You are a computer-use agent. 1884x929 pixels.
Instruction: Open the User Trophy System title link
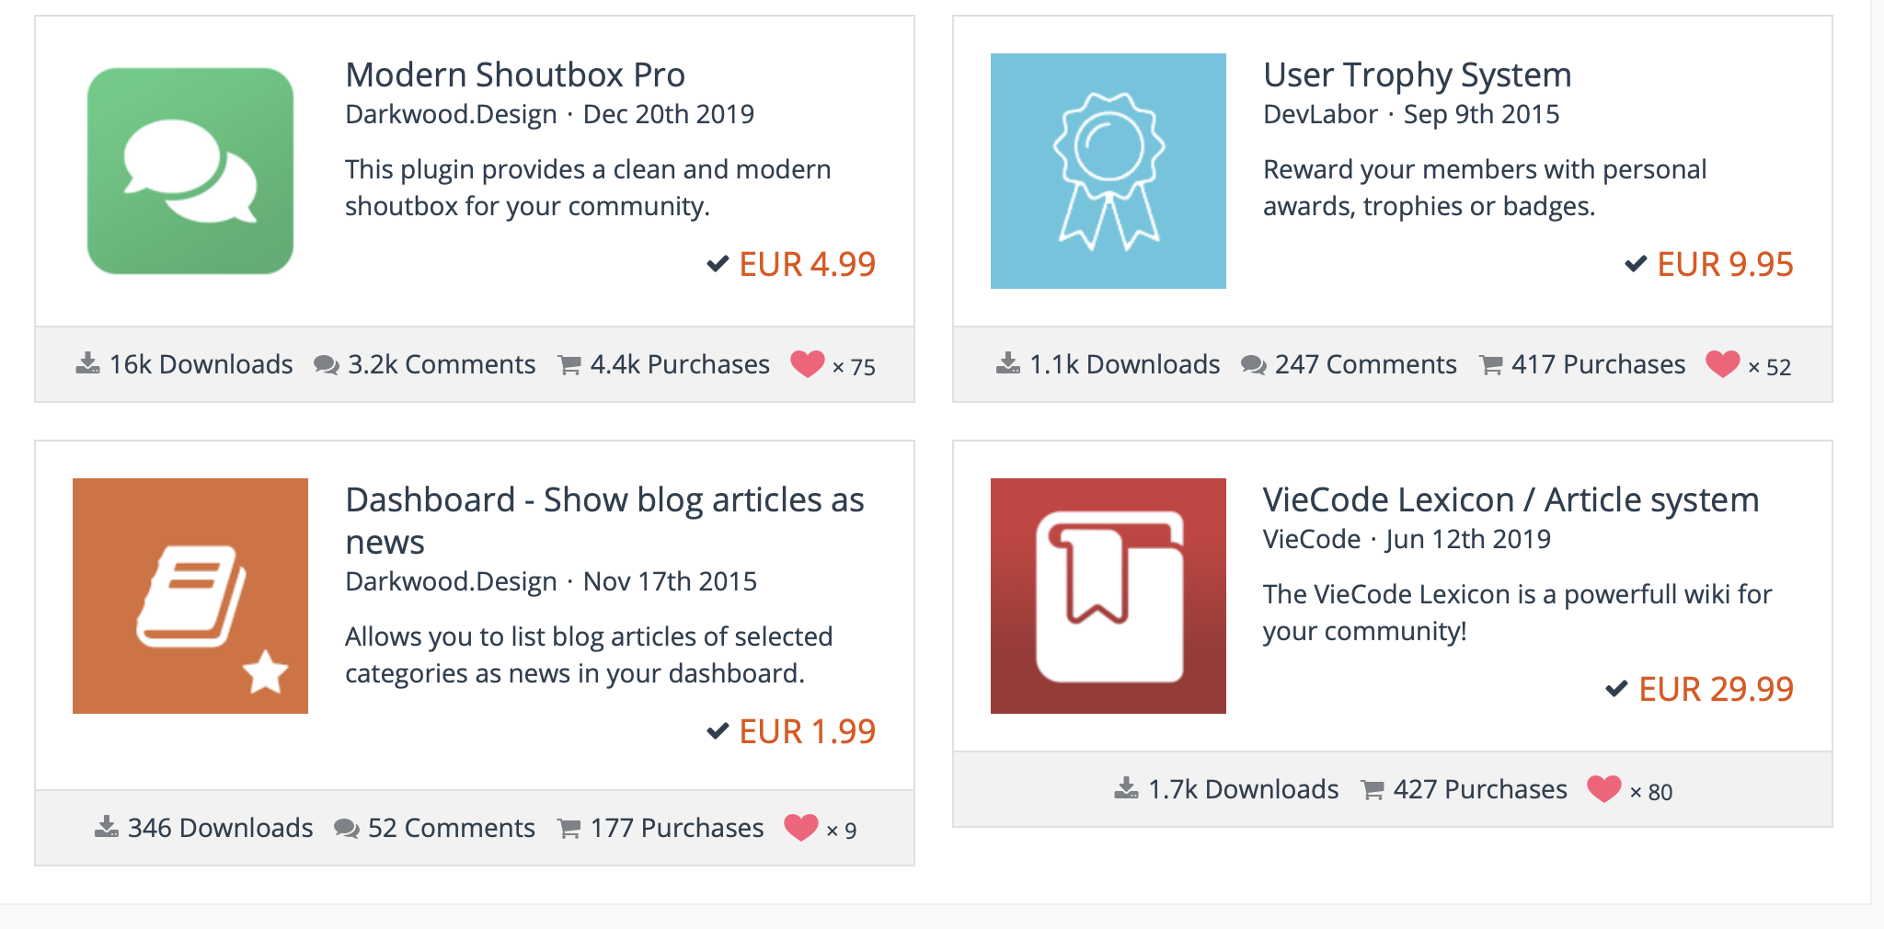[1417, 75]
